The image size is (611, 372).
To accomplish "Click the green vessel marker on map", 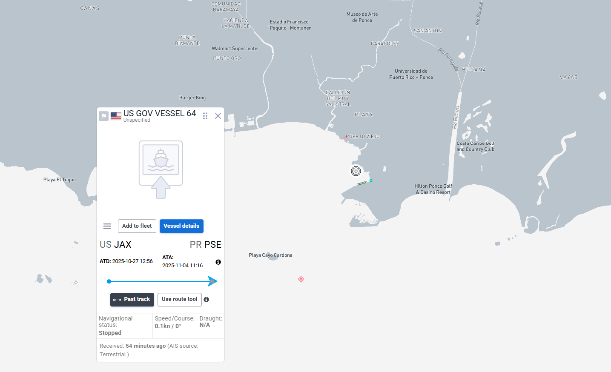I will pos(362,183).
